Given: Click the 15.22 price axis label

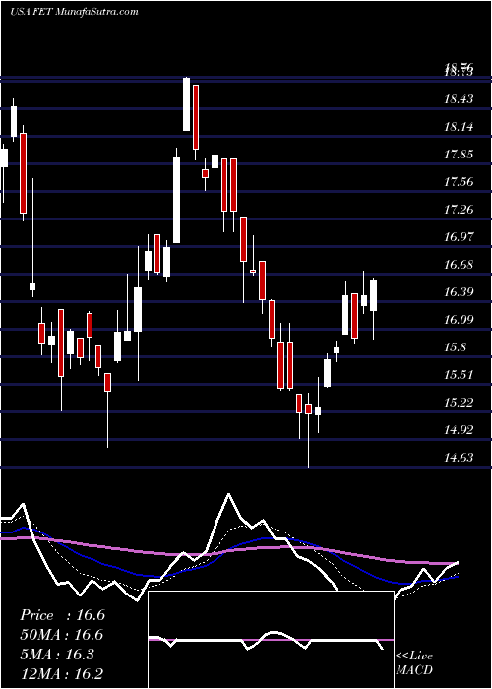Looking at the screenshot, I should point(460,403).
